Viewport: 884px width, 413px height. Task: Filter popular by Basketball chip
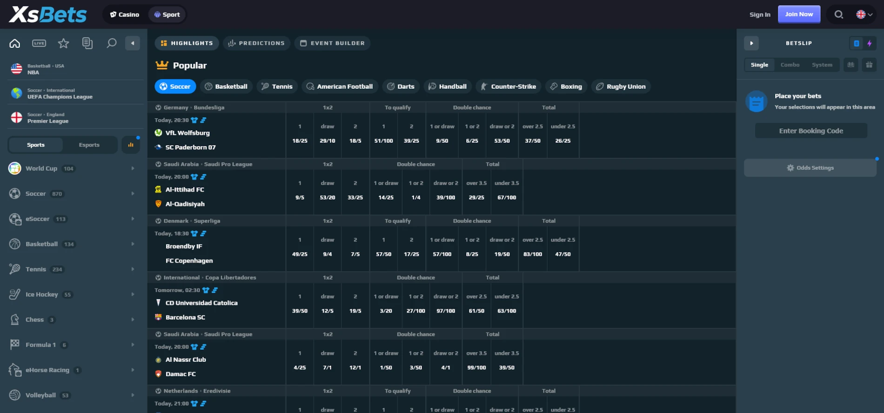[226, 87]
